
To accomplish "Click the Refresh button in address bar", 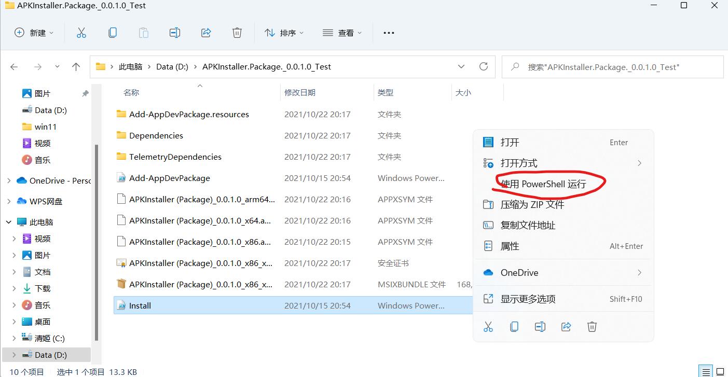I will click(x=484, y=66).
